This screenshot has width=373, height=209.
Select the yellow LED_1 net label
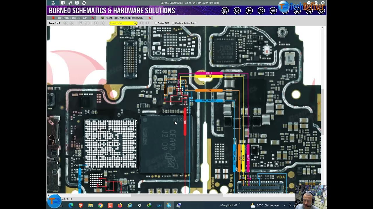pos(209,76)
